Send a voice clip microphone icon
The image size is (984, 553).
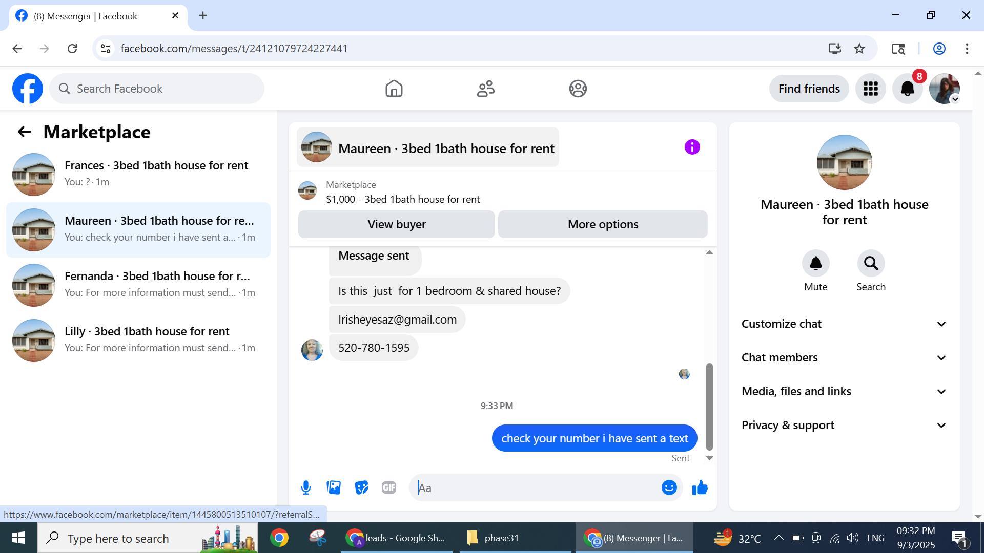pyautogui.click(x=306, y=487)
